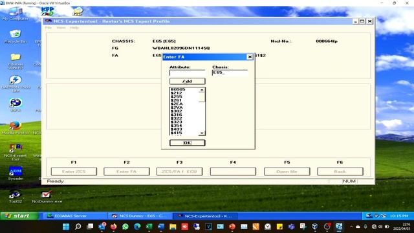
Task: Select $2VA in the attribute list
Action: click(x=177, y=107)
